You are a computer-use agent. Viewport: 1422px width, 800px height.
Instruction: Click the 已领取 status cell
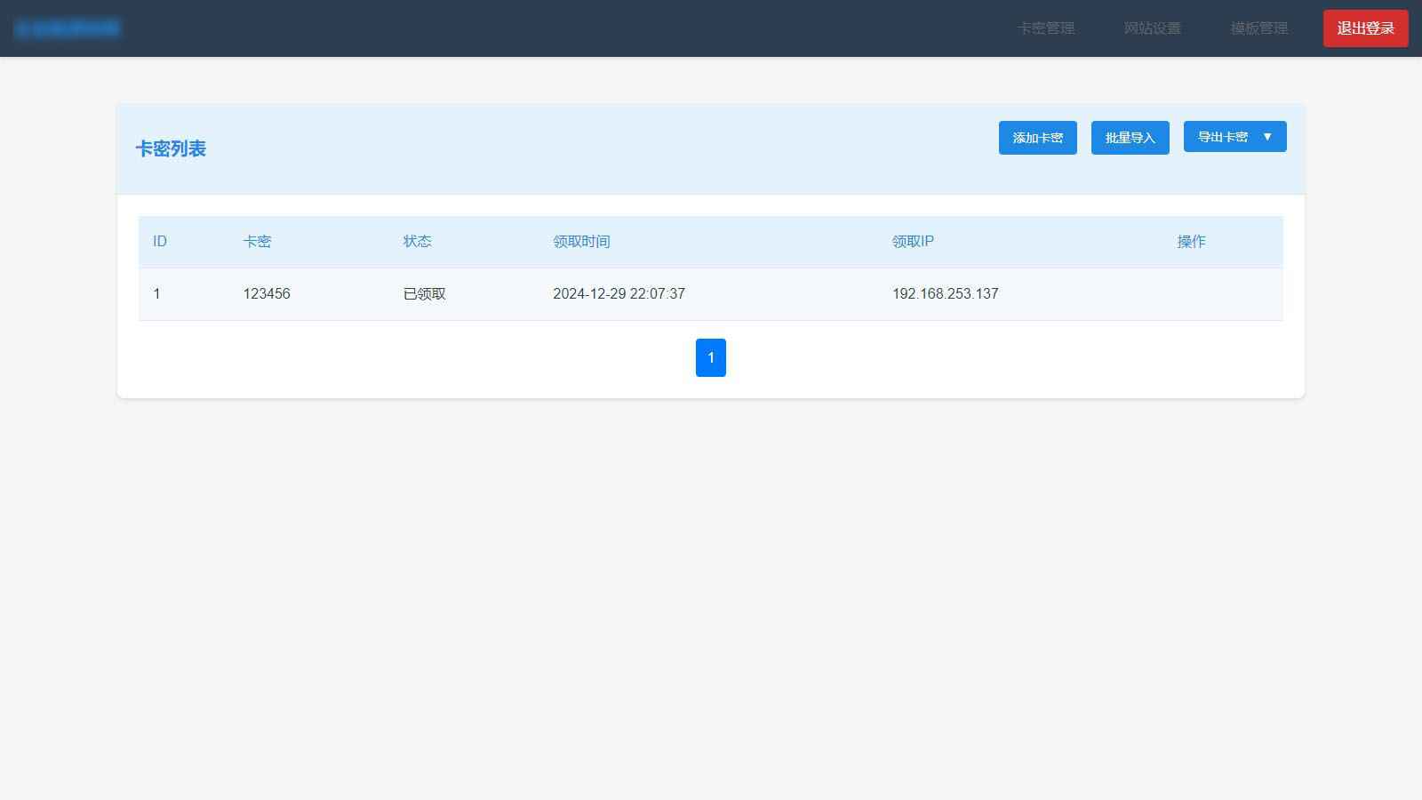[424, 294]
